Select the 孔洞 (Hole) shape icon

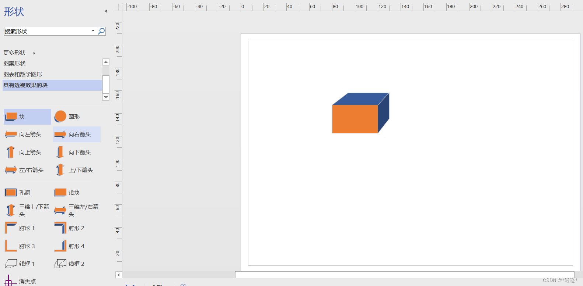(11, 193)
